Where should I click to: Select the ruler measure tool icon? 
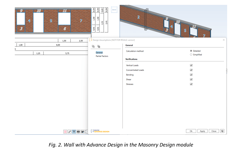(70, 132)
